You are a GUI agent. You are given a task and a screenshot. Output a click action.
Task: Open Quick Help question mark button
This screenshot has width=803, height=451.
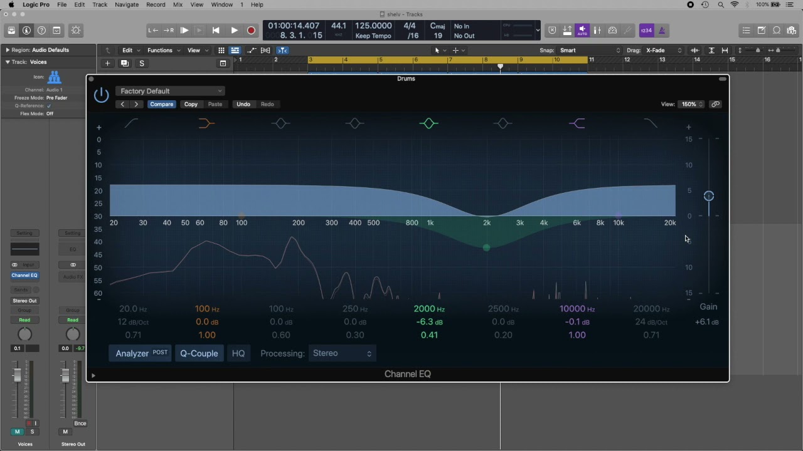[41, 30]
